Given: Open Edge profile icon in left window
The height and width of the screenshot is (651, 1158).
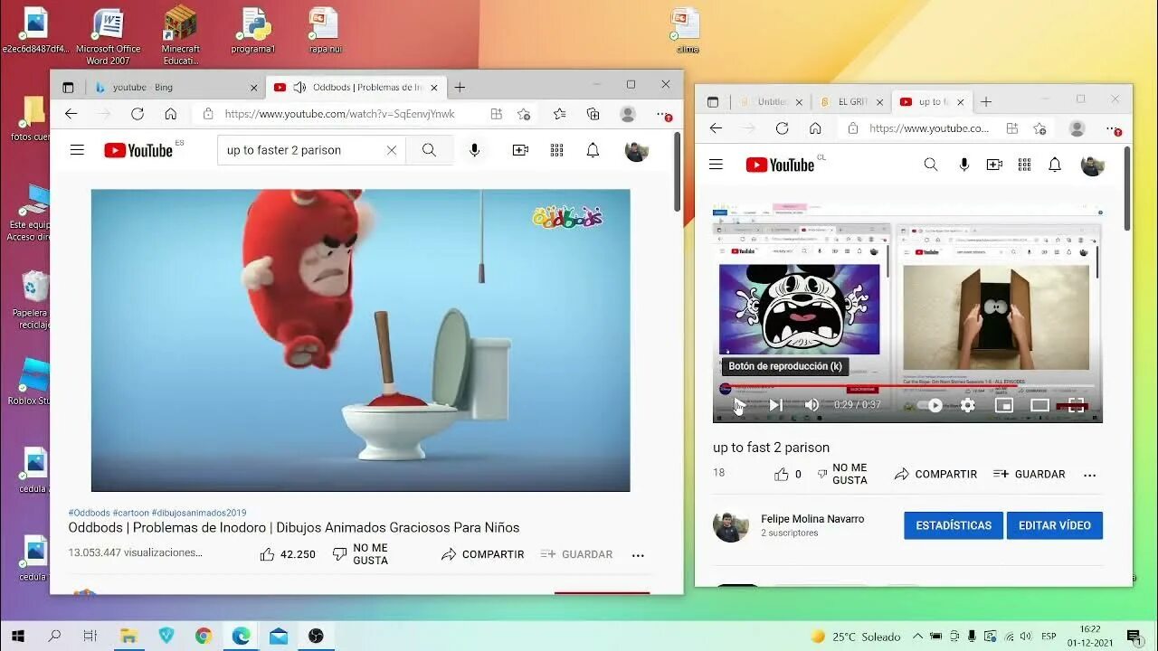Looking at the screenshot, I should pyautogui.click(x=627, y=114).
